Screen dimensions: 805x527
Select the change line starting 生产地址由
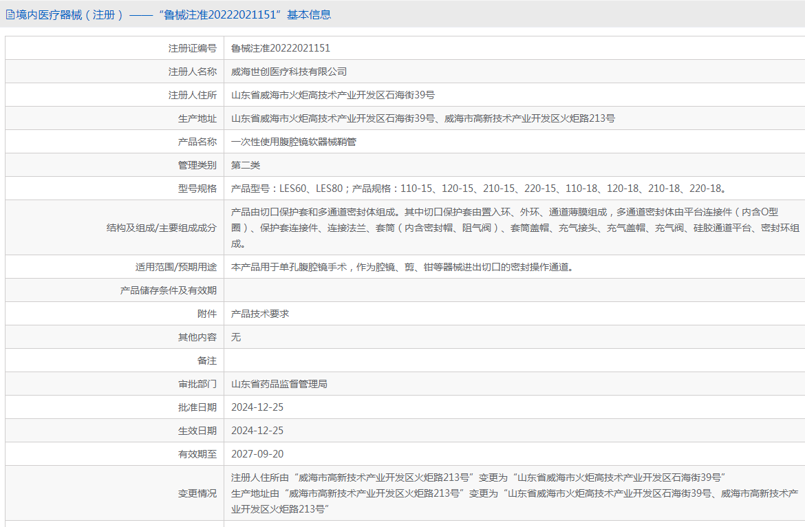point(515,501)
